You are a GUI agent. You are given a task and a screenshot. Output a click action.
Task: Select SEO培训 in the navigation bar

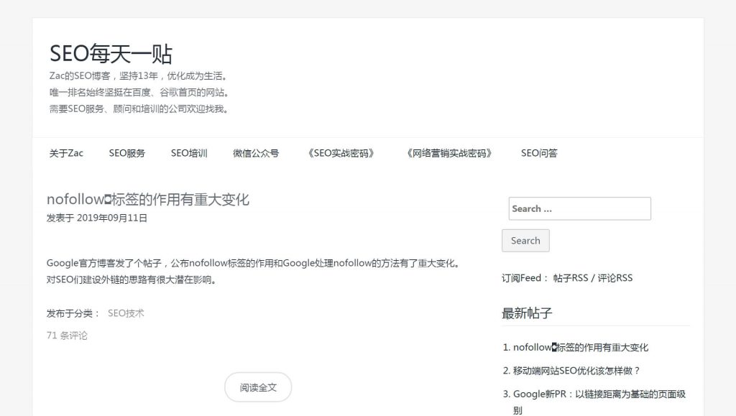coord(189,153)
